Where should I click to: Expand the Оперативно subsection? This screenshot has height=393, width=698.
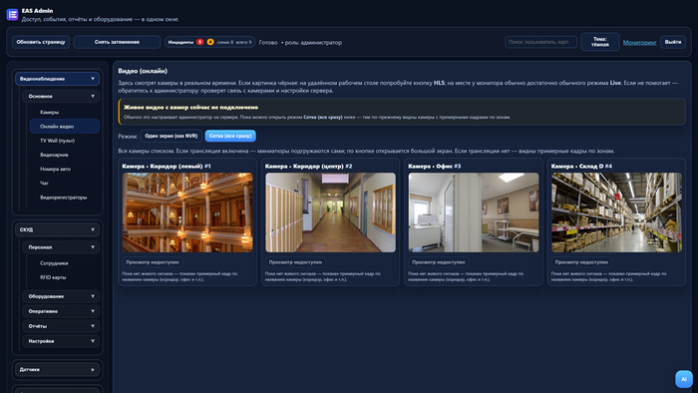pos(61,311)
